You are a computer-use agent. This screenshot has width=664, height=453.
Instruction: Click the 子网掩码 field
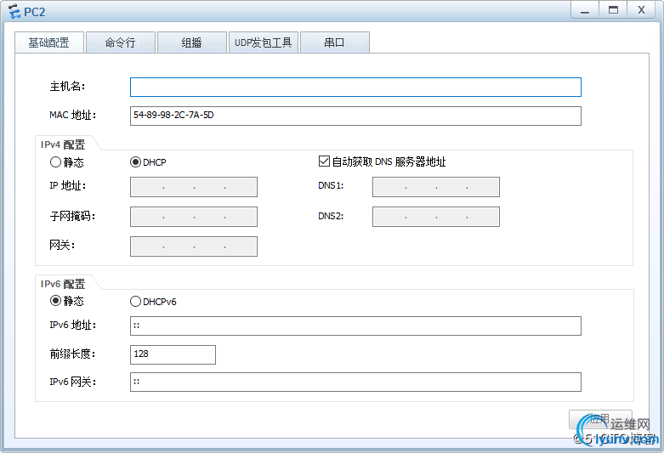194,217
